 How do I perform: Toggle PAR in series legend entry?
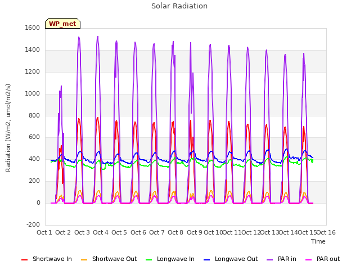click(281, 259)
